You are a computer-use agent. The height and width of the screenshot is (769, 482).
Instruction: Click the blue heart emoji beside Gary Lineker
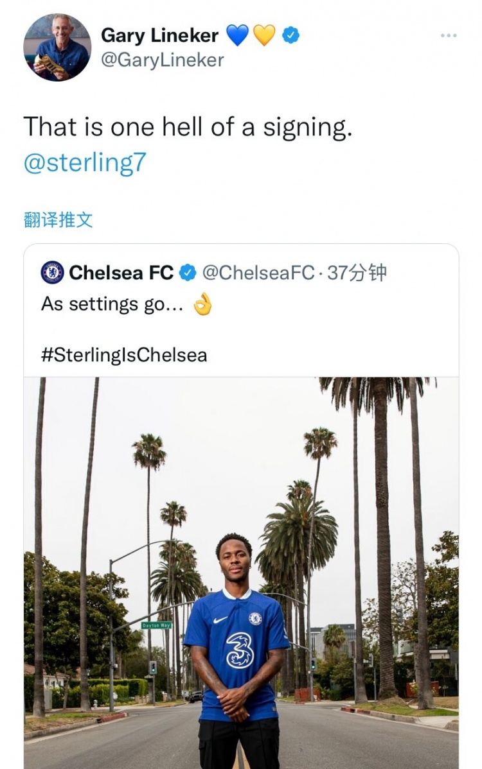(x=237, y=35)
